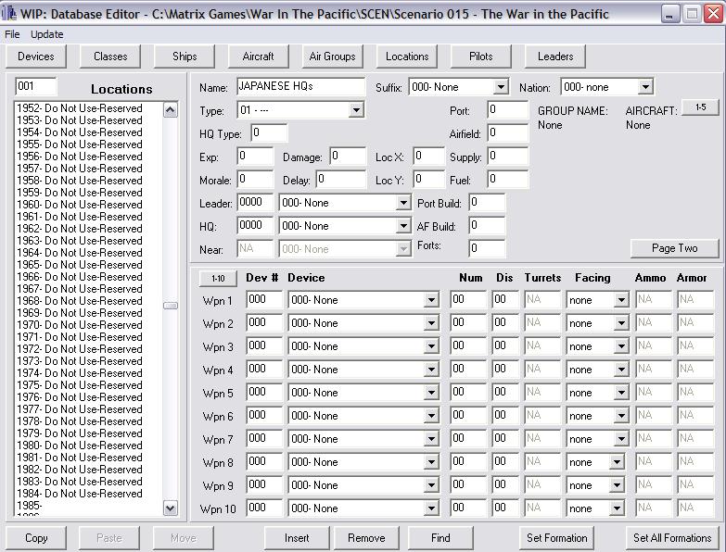Click the 1-5 aircraft range button
726x552 pixels.
(x=701, y=107)
